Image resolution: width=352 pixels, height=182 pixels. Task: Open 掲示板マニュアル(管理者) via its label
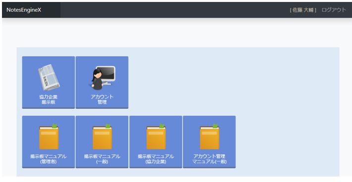pyautogui.click(x=49, y=159)
